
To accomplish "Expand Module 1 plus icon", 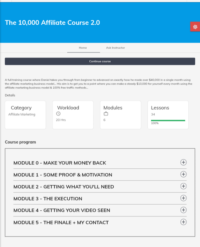I will click(x=183, y=174).
